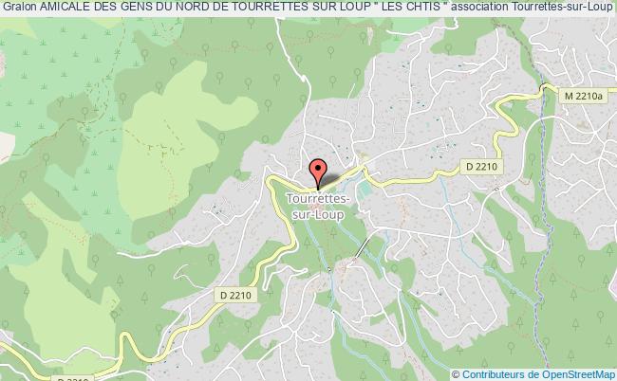Click the white road north of the pin
The image size is (617, 381).
[x=308, y=102]
